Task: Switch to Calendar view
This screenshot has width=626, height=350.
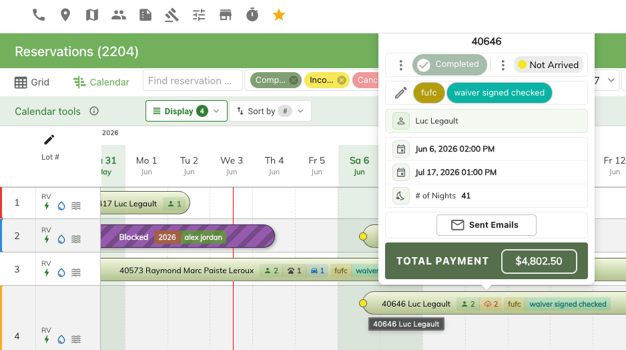Action: point(101,82)
